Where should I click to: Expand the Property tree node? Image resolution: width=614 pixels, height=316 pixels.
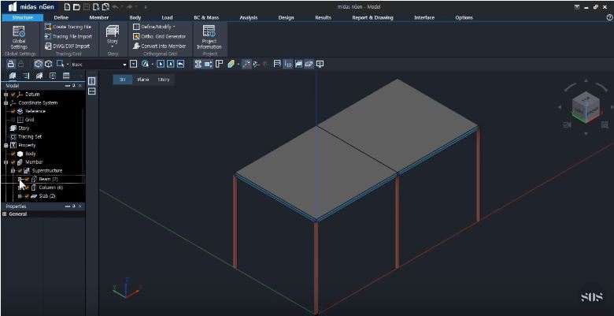coord(6,146)
